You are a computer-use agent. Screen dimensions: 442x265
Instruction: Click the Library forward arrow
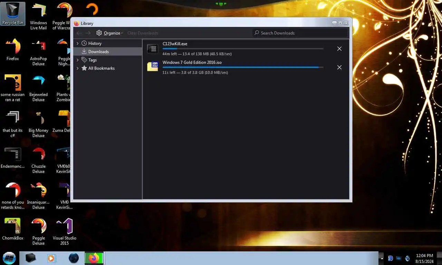(x=88, y=33)
